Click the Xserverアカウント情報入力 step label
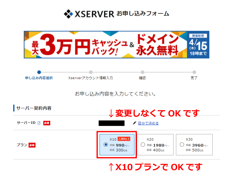231x174 pixels. coord(91,78)
